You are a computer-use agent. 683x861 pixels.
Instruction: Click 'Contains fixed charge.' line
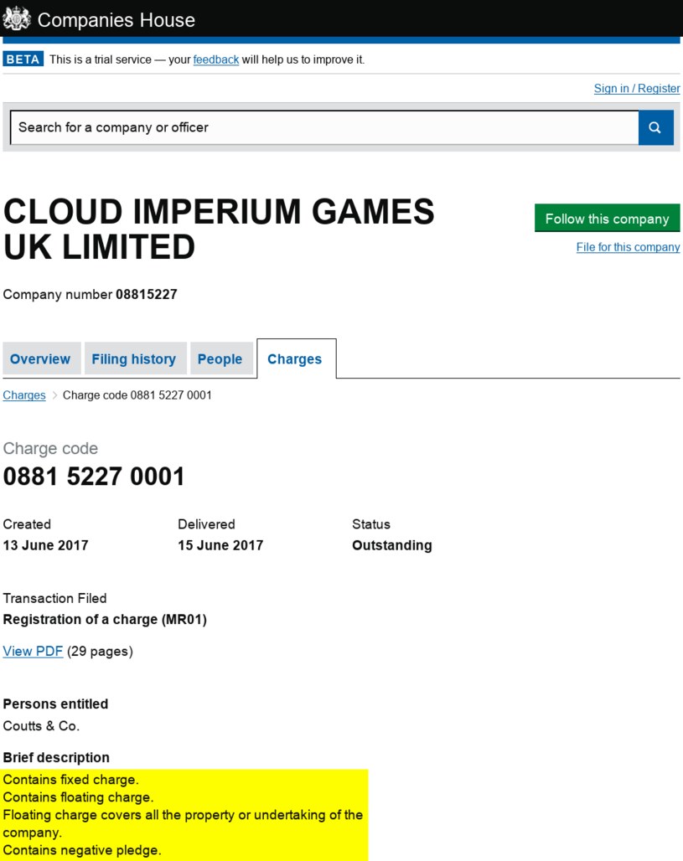[x=71, y=780]
